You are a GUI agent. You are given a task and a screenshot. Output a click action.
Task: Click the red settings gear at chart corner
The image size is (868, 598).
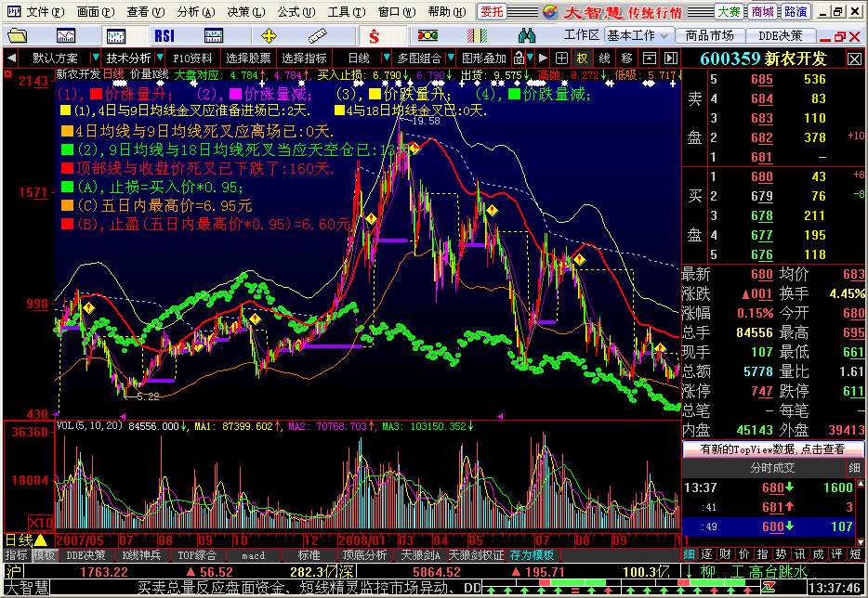tap(7, 73)
